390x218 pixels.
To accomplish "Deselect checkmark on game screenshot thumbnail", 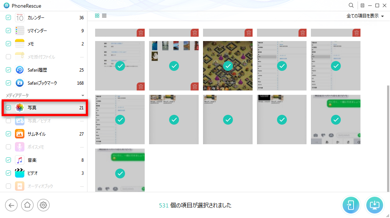I will click(x=228, y=66).
